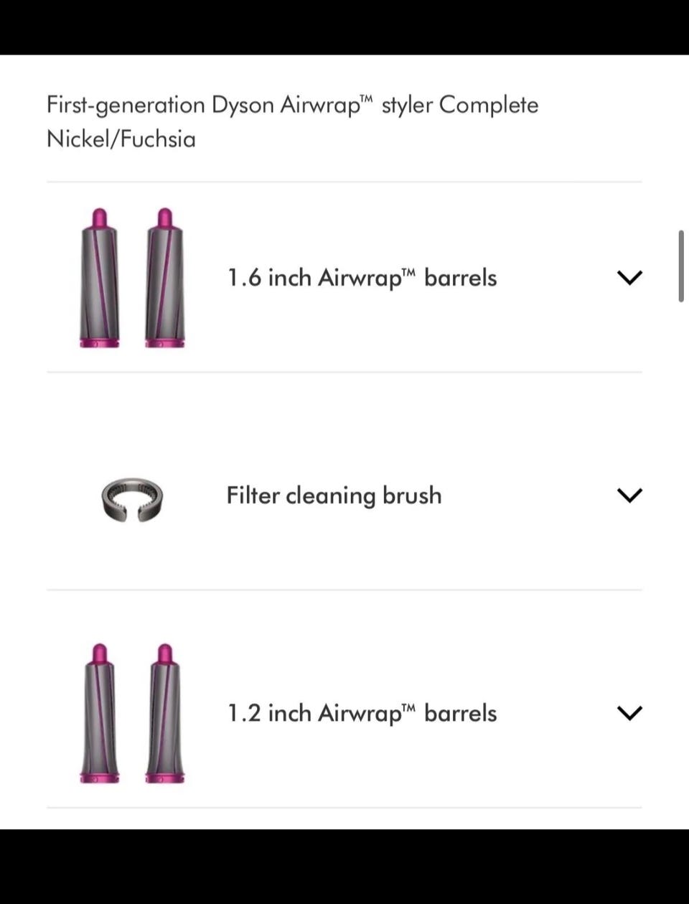Image resolution: width=689 pixels, height=904 pixels.
Task: Click the "1.6 inch Airwrap barrels" label
Action: point(362,278)
